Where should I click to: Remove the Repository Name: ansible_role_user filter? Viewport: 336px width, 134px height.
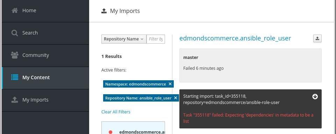[176, 98]
